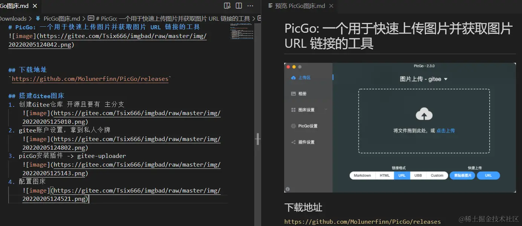Click the github releases URL text in the preview
The height and width of the screenshot is (226, 522).
[x=363, y=222]
